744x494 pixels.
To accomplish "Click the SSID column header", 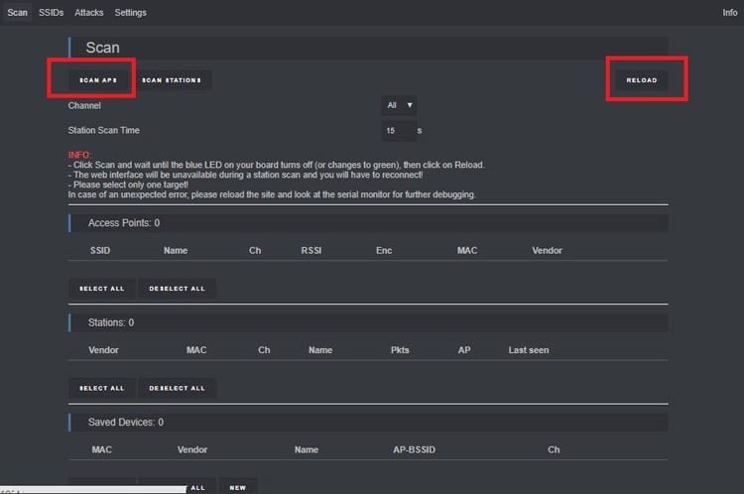I will 100,250.
